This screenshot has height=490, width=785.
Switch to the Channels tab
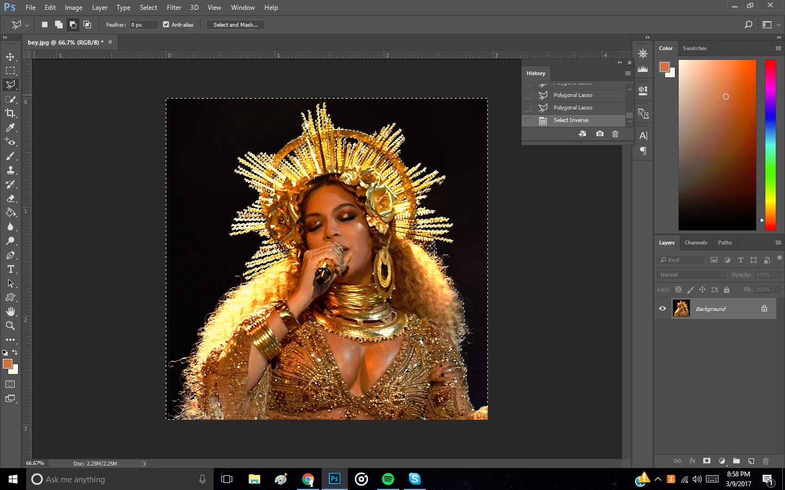point(696,242)
